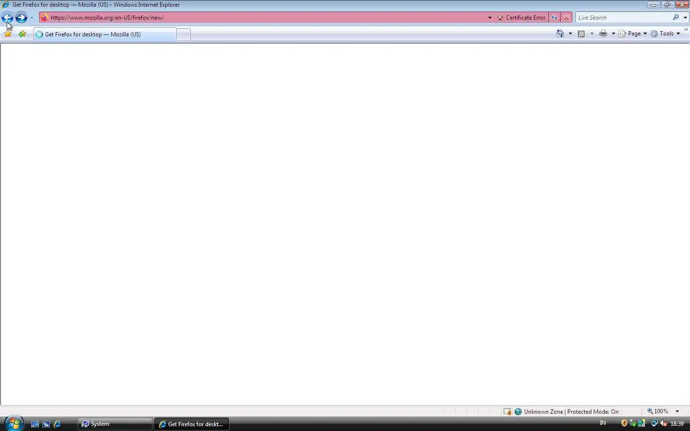
Task: Open the Page menu
Action: [632, 34]
